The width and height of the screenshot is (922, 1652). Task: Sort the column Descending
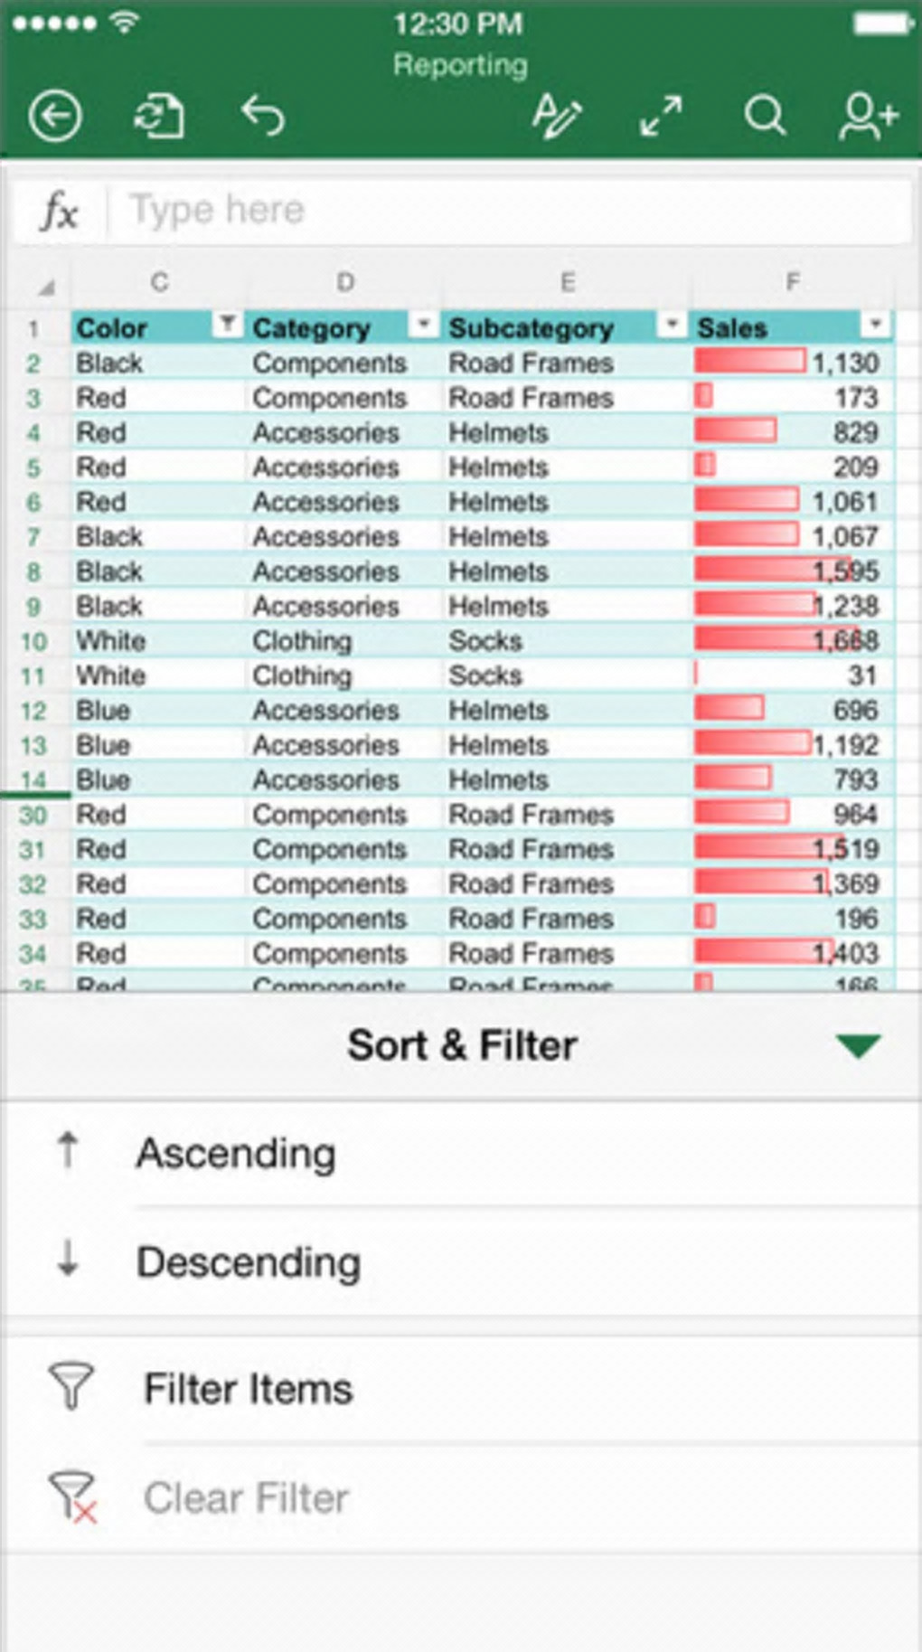tap(249, 1262)
